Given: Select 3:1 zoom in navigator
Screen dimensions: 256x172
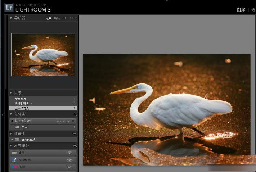Looking at the screenshot, I should click(x=71, y=18).
